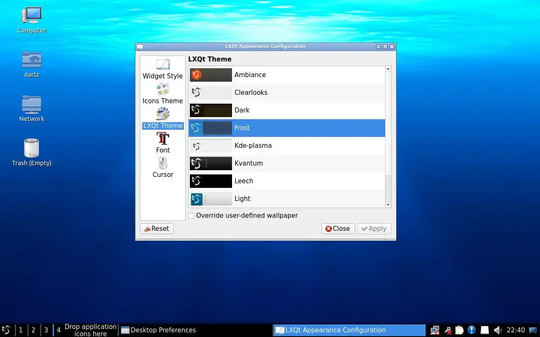Open the Trash (Empty) desktop icon
This screenshot has height=337, width=540.
click(x=32, y=152)
